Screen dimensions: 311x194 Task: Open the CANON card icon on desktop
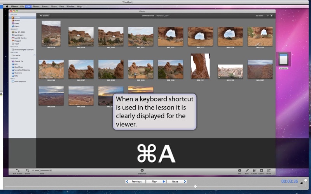283,60
